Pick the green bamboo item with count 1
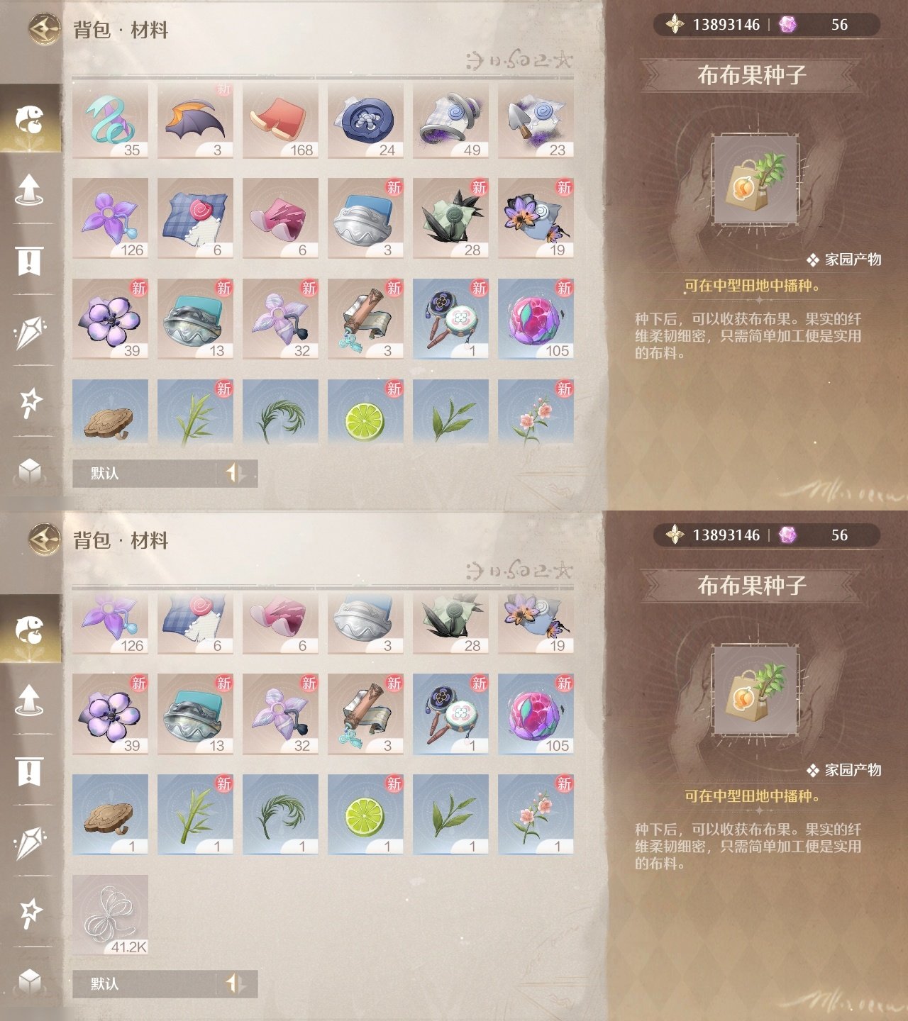Image resolution: width=908 pixels, height=1021 pixels. 195,814
